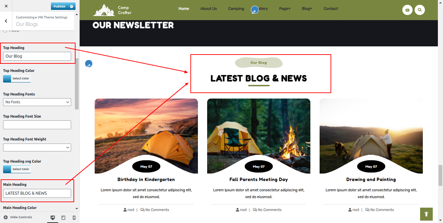This screenshot has width=443, height=223.
Task: Open the shopping cart icon in header
Action: click(x=407, y=10)
